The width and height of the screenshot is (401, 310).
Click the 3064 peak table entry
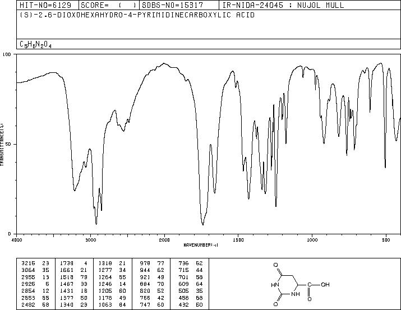tap(28, 270)
